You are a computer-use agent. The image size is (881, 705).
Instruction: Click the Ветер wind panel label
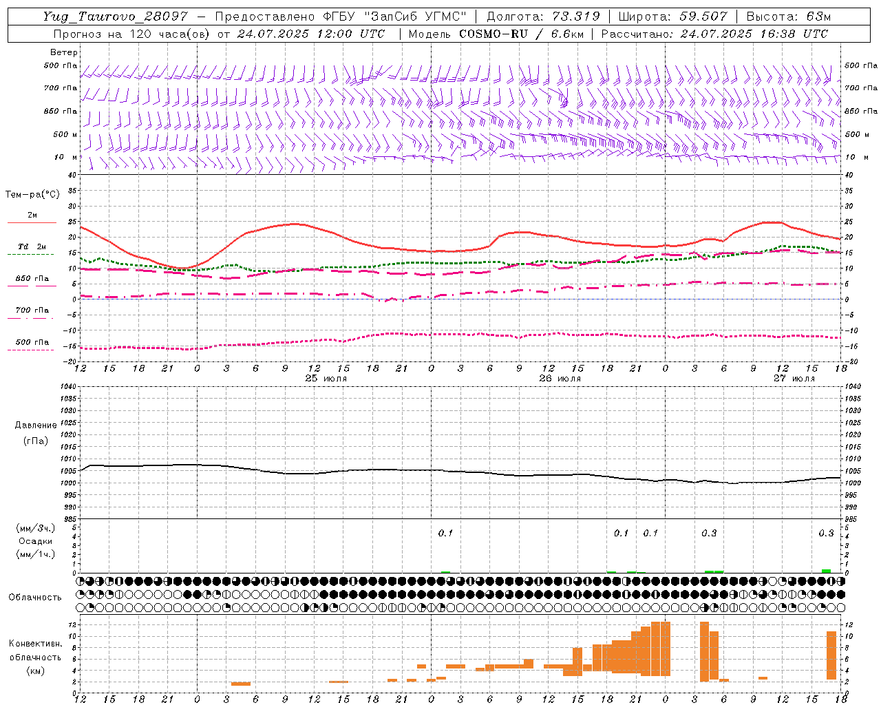tap(64, 52)
